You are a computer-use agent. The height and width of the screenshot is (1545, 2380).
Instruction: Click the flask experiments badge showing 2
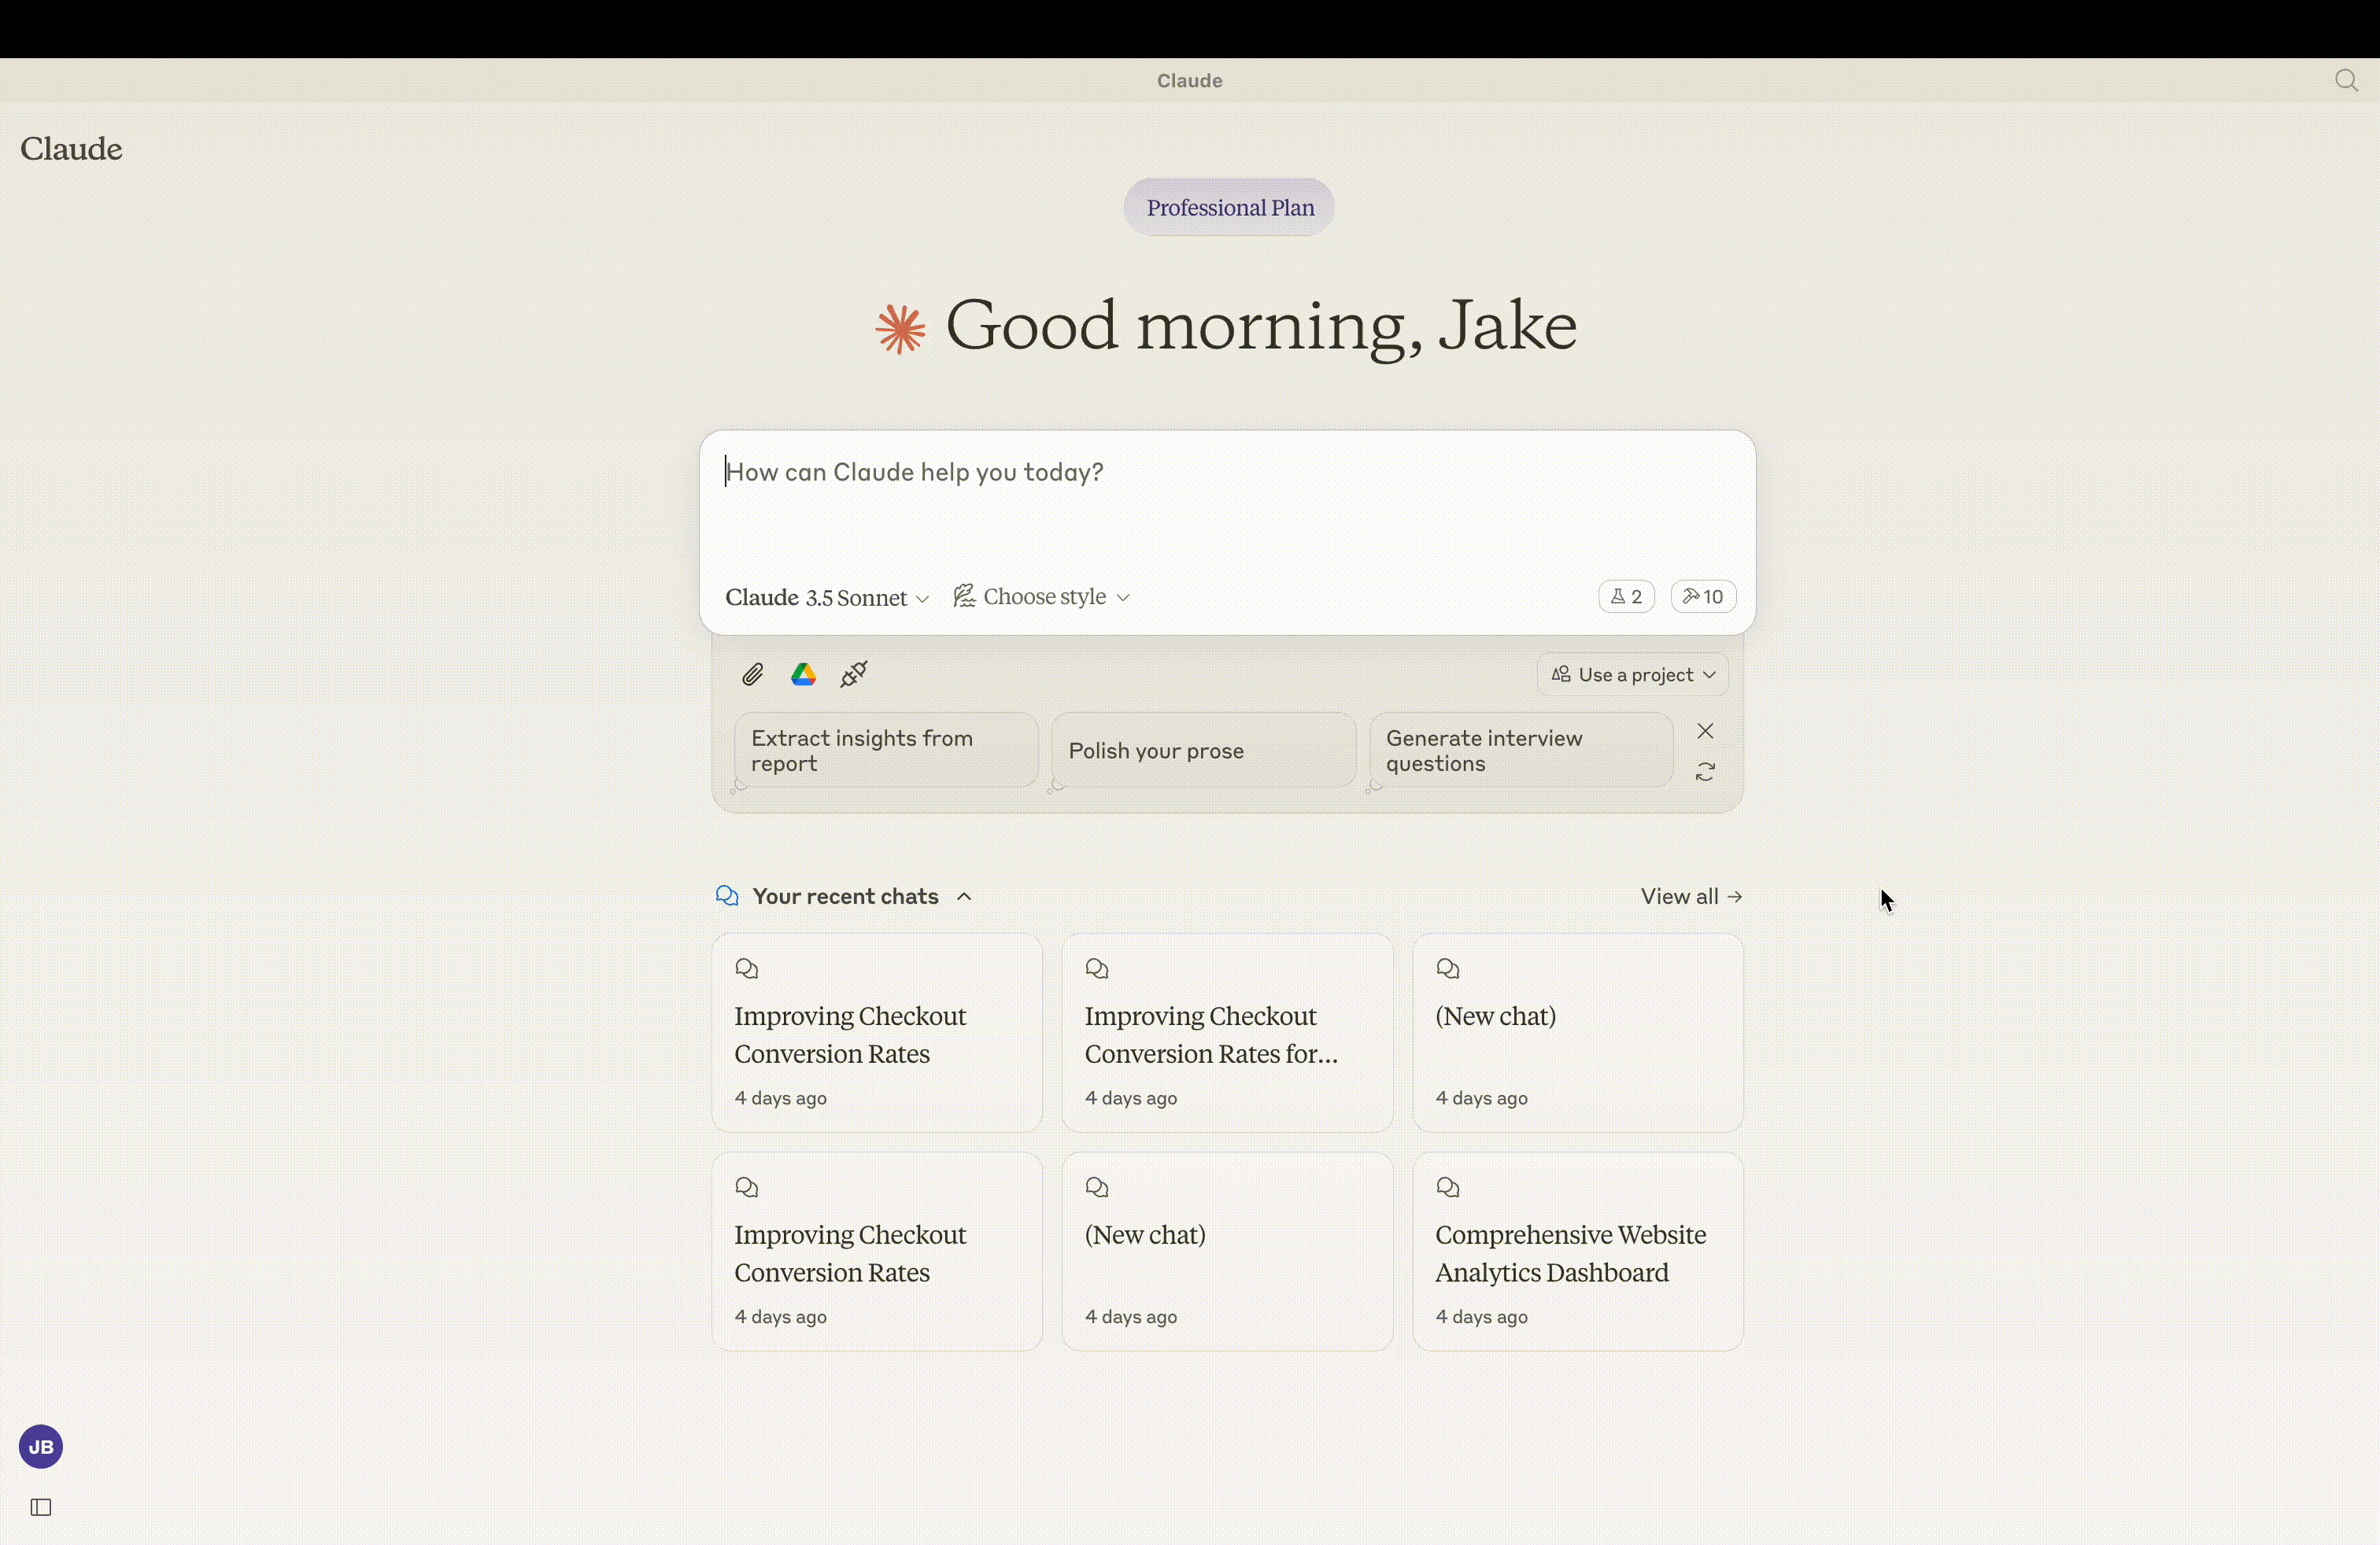(x=1626, y=596)
